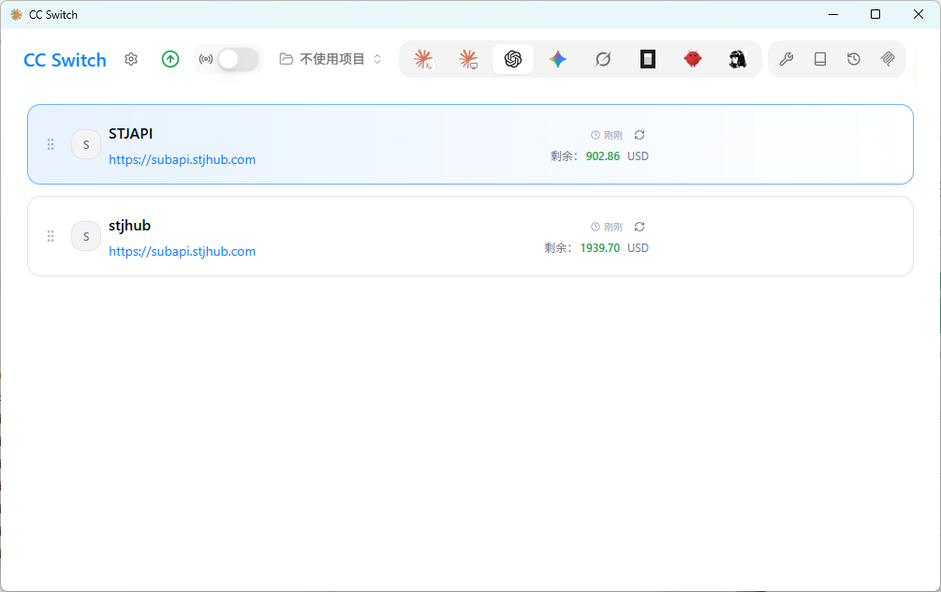Viewport: 941px width, 592px height.
Task: Select the STJAPI provider name
Action: (x=130, y=133)
